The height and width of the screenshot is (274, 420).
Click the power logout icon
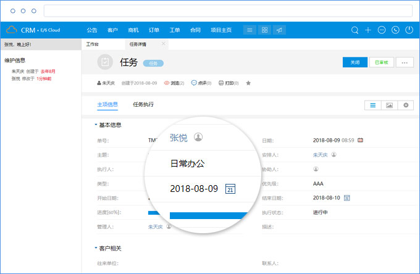pyautogui.click(x=409, y=30)
